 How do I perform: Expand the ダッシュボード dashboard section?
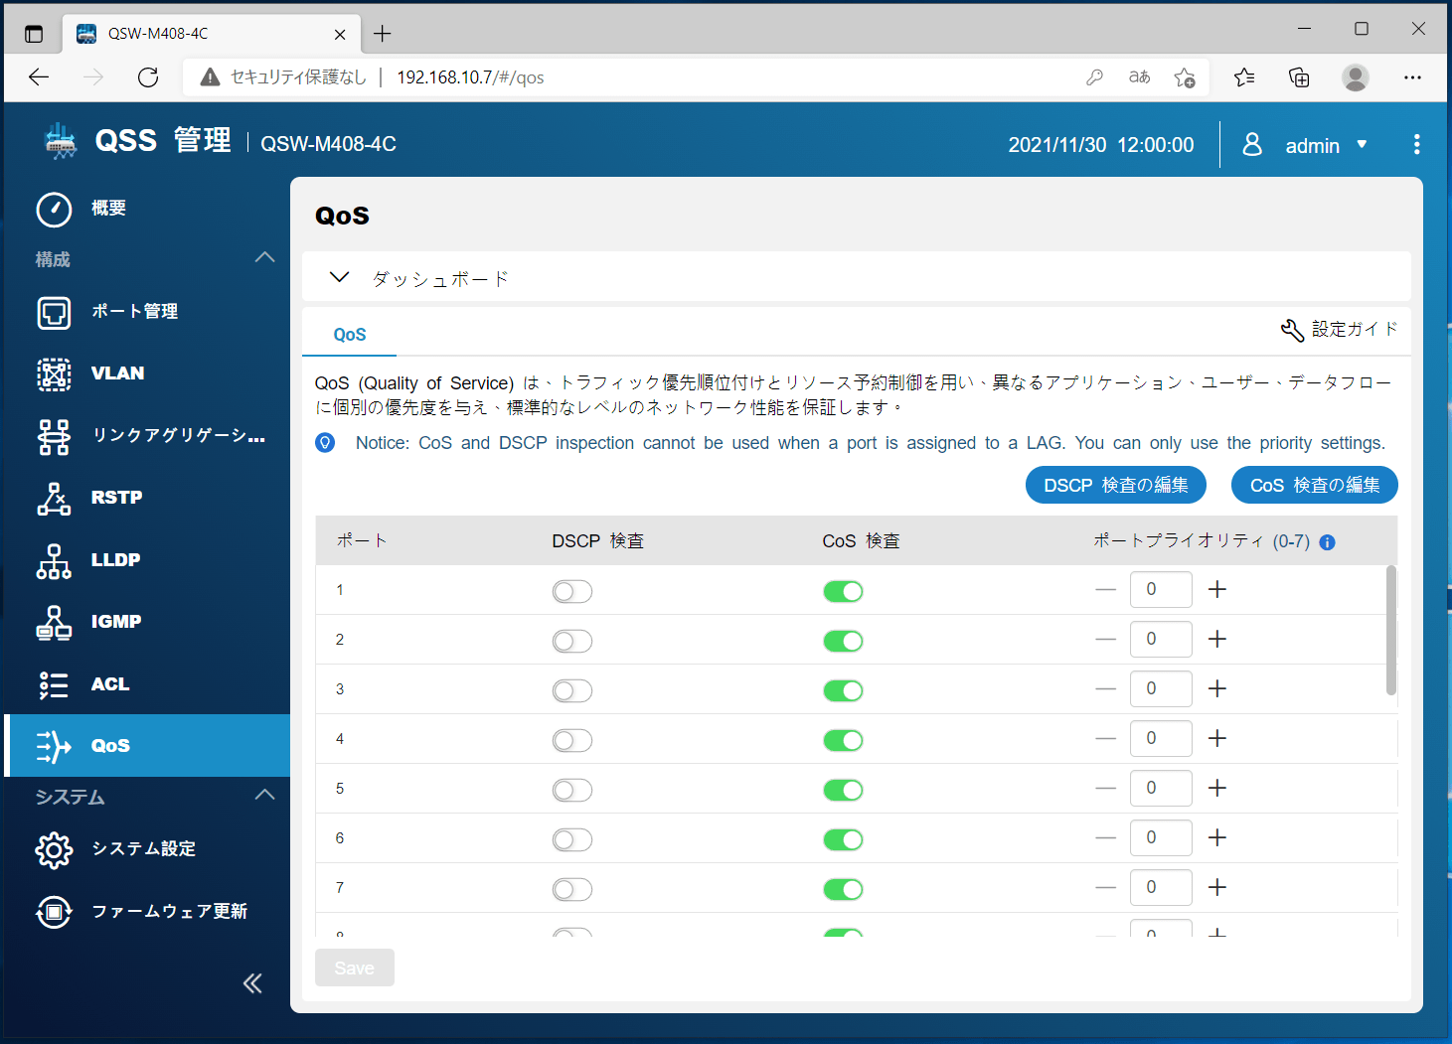tap(340, 277)
